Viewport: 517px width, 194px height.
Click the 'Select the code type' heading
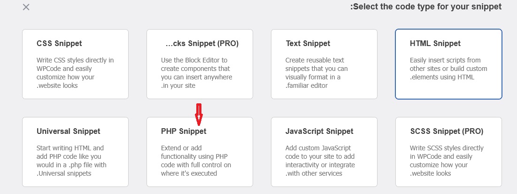[x=426, y=7]
